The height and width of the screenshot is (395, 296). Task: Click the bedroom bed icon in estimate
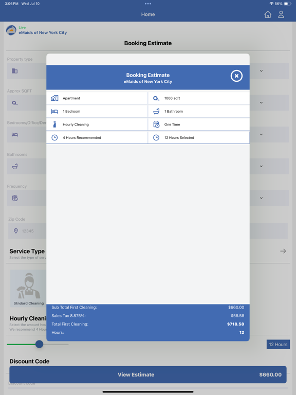(x=54, y=111)
